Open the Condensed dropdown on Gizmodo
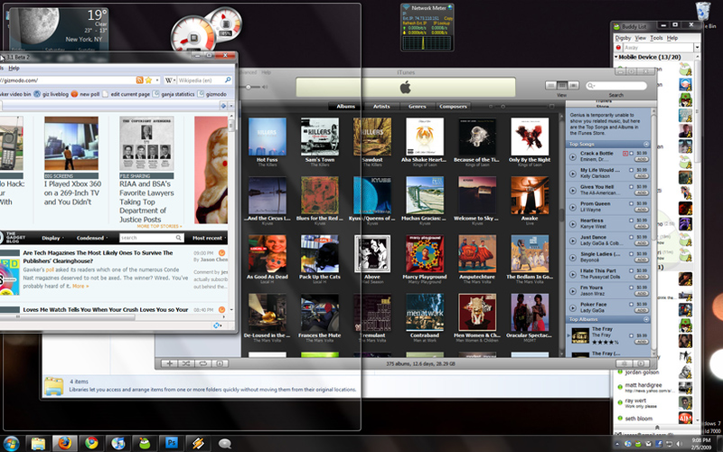 pos(92,238)
